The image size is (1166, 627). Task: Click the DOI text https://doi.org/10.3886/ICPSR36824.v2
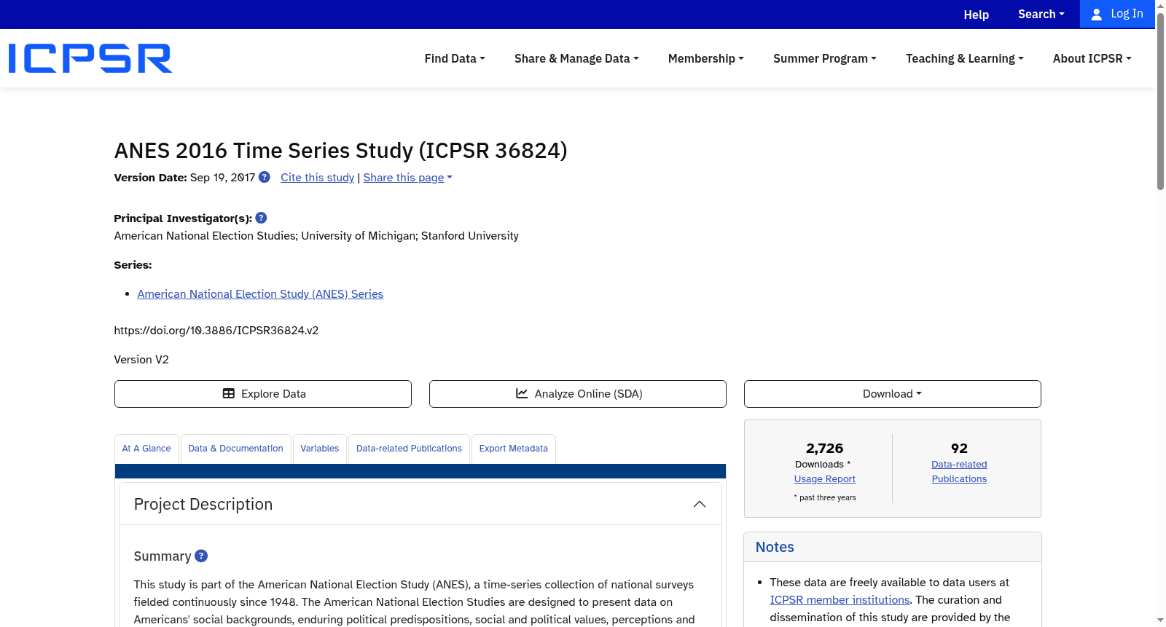(216, 331)
